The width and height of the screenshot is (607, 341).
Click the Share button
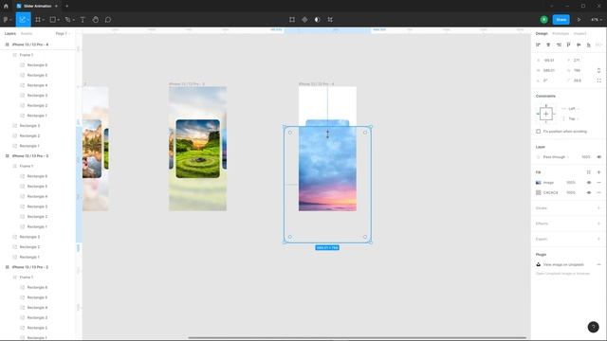[x=561, y=19]
